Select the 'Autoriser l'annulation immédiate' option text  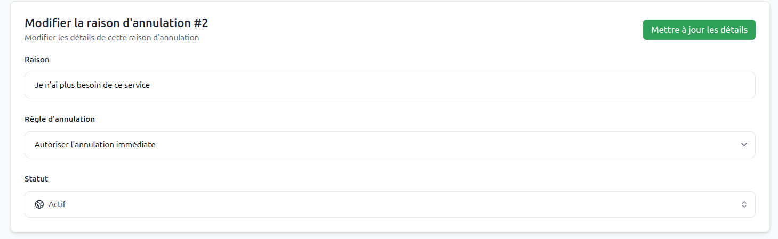coord(95,145)
